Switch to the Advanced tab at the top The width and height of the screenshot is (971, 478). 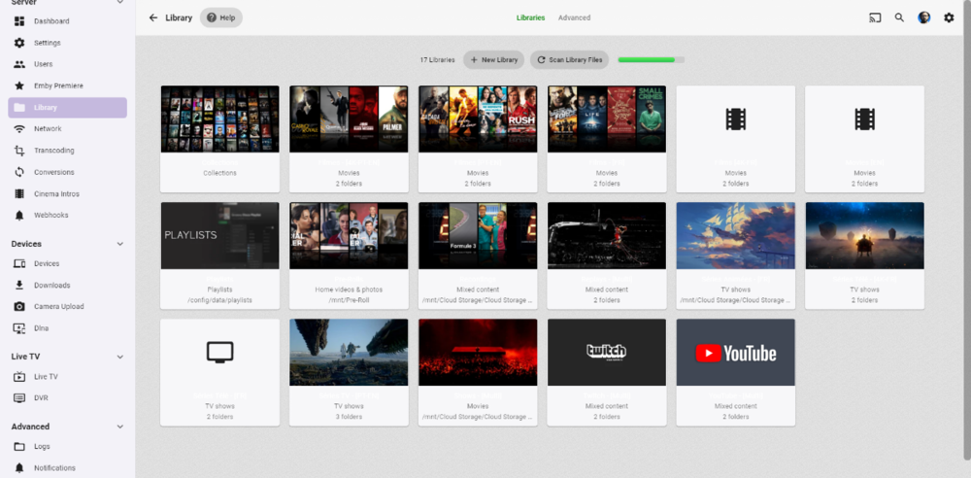click(574, 18)
